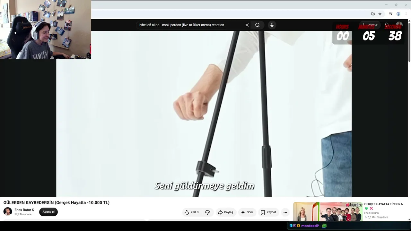This screenshot has height=231, width=411.
Task: Open the YouTube account avatar
Action: pos(399,25)
